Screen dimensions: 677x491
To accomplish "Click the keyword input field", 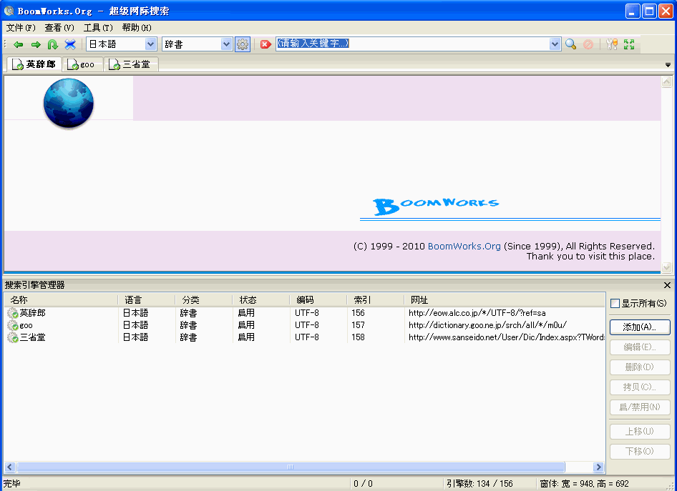I will click(413, 44).
